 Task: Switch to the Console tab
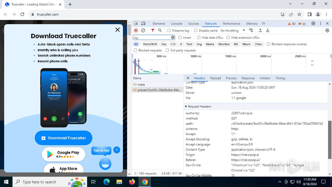coord(176,24)
